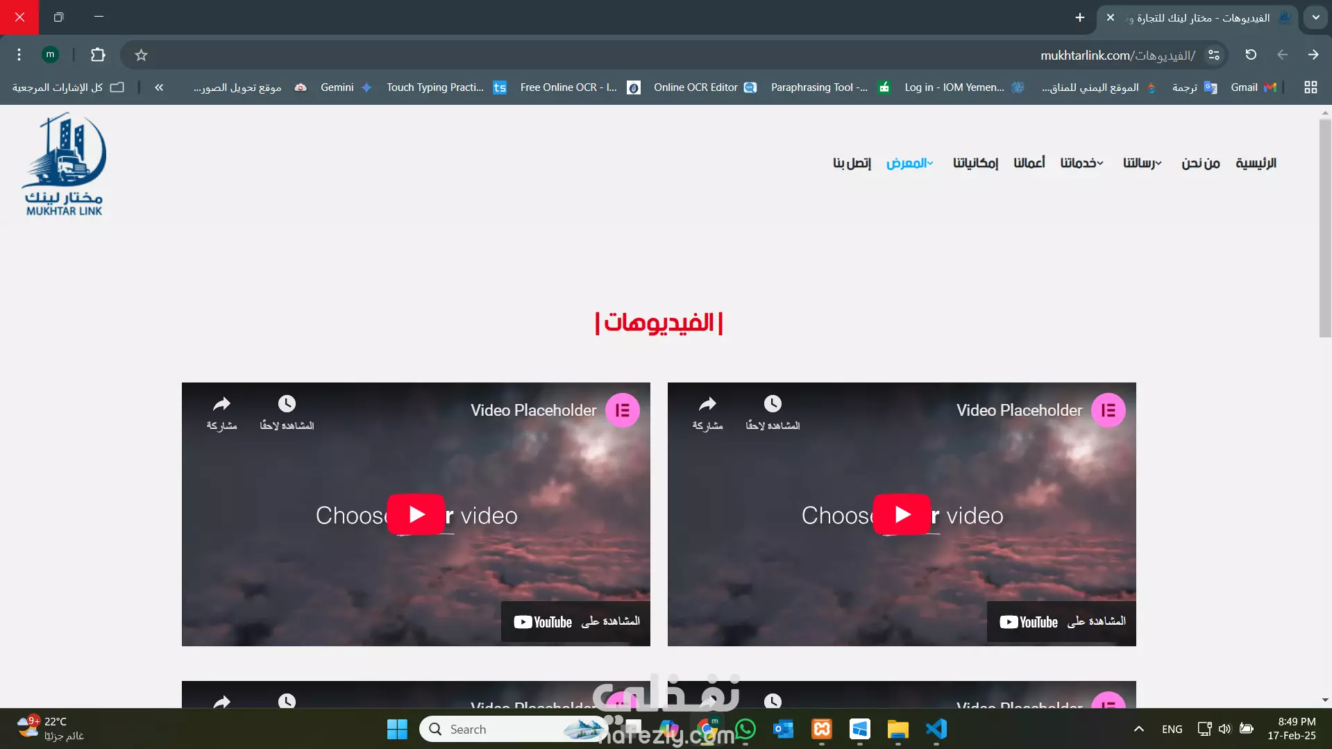Image resolution: width=1332 pixels, height=749 pixels.
Task: Open Video Placeholder title on top-left video
Action: coord(533,410)
